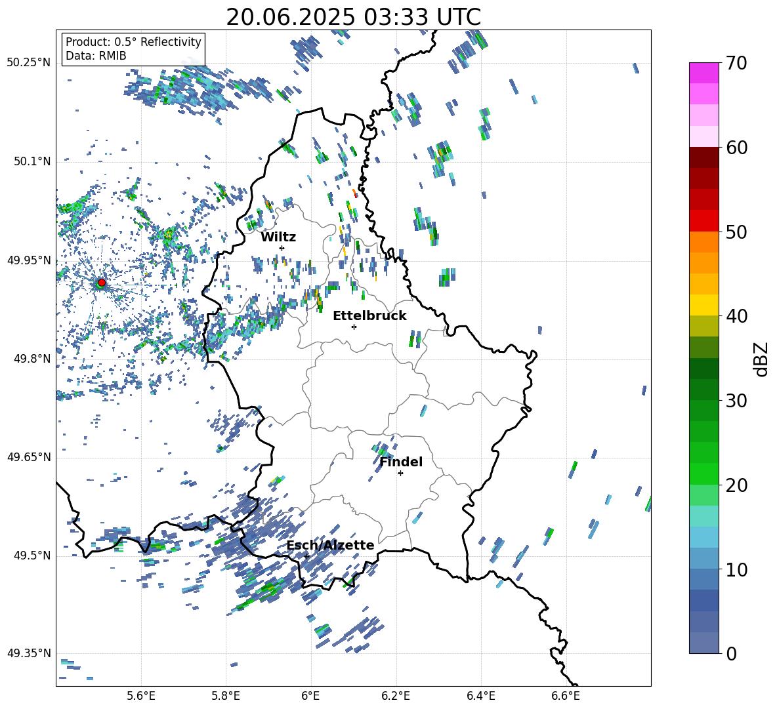Click the 60 tick on colorbar

[736, 148]
